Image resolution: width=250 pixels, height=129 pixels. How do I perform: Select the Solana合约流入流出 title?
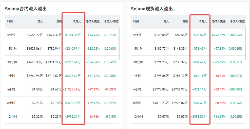click(x=26, y=9)
